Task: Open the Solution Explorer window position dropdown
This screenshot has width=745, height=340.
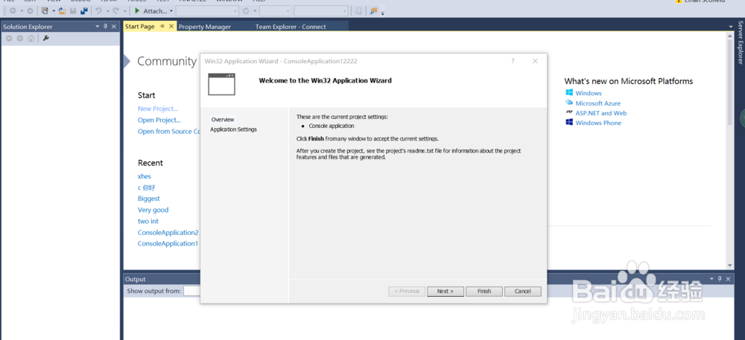Action: click(98, 27)
